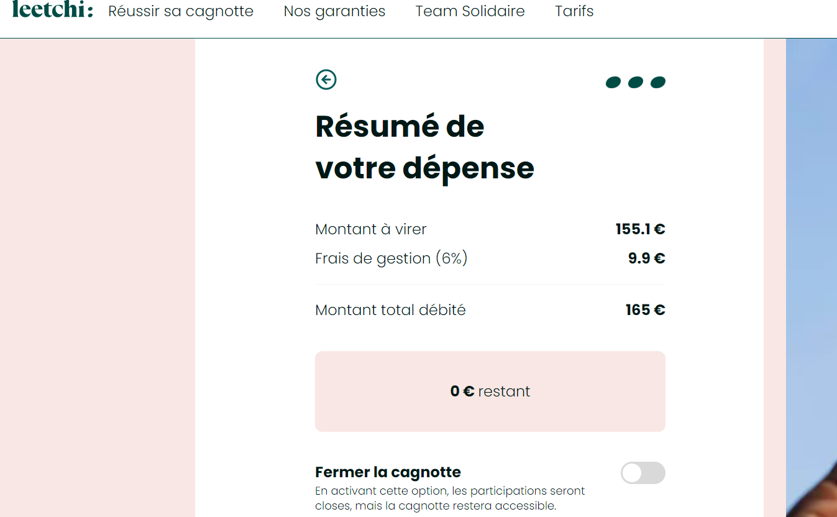The height and width of the screenshot is (517, 837).
Task: Open Réussir sa cagnotte menu item
Action: [x=181, y=11]
